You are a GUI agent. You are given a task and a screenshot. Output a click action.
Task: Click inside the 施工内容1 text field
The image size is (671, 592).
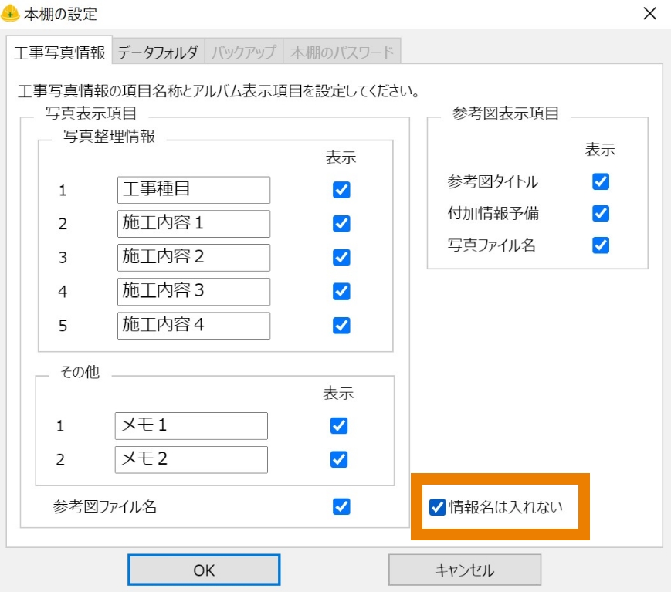pyautogui.click(x=193, y=224)
